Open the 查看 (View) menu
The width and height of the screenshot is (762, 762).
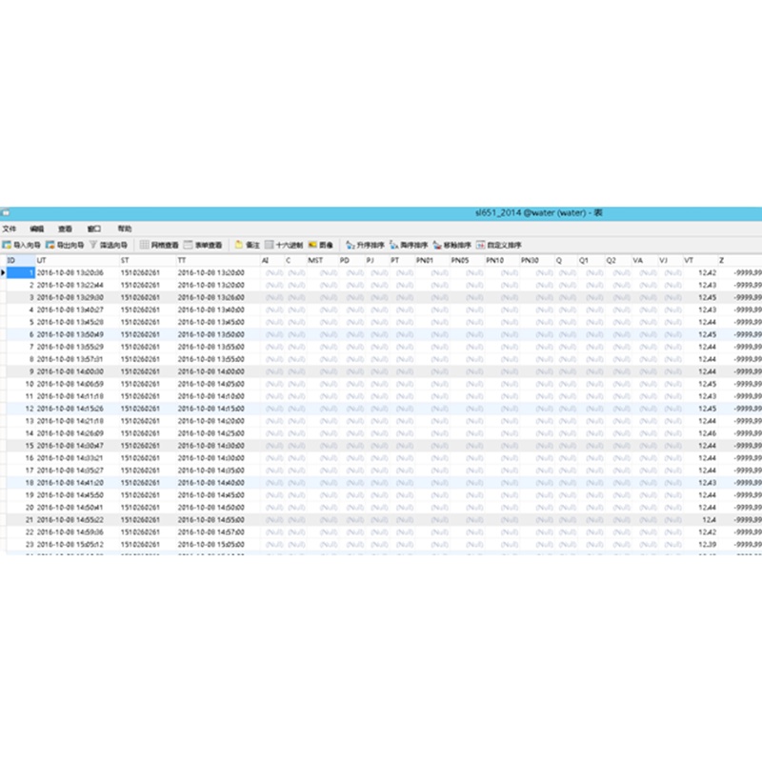tap(65, 229)
